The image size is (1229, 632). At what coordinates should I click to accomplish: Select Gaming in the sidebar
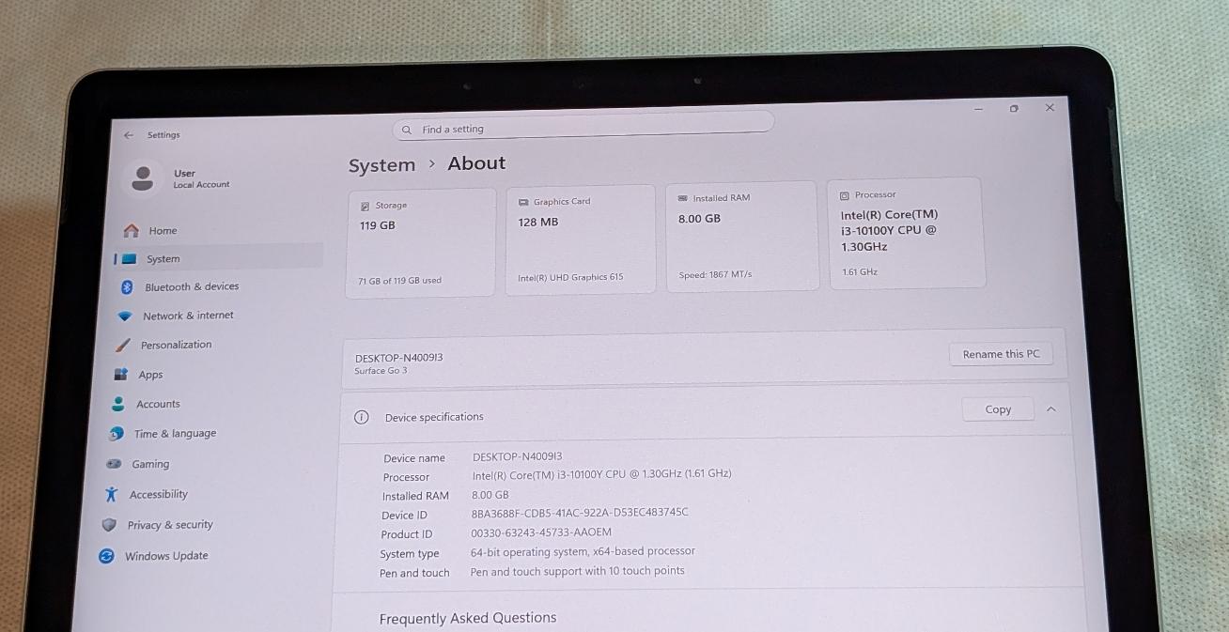point(149,464)
